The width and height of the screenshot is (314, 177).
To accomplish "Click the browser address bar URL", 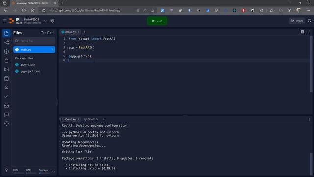I will (84, 10).
